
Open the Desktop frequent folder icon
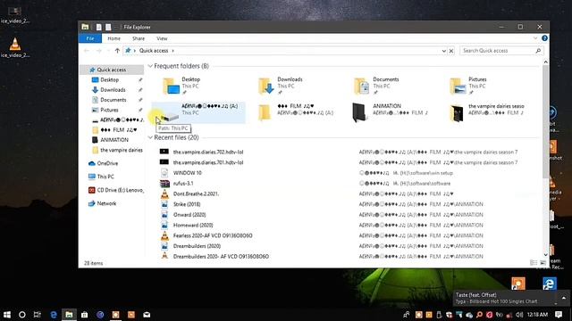tap(171, 86)
